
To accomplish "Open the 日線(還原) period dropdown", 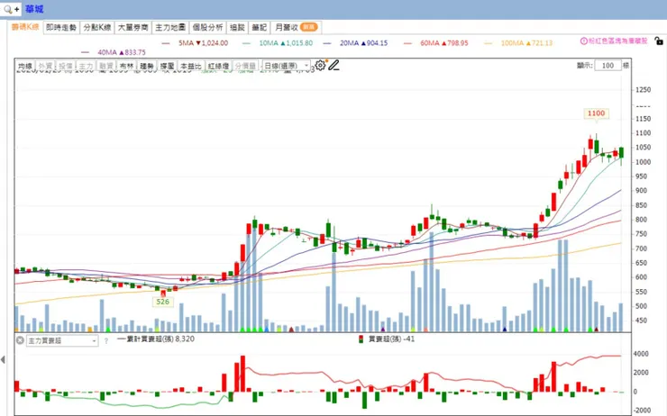I will pos(287,66).
